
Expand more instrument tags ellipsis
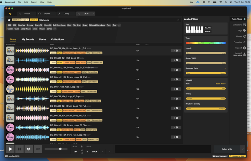coord(119,25)
